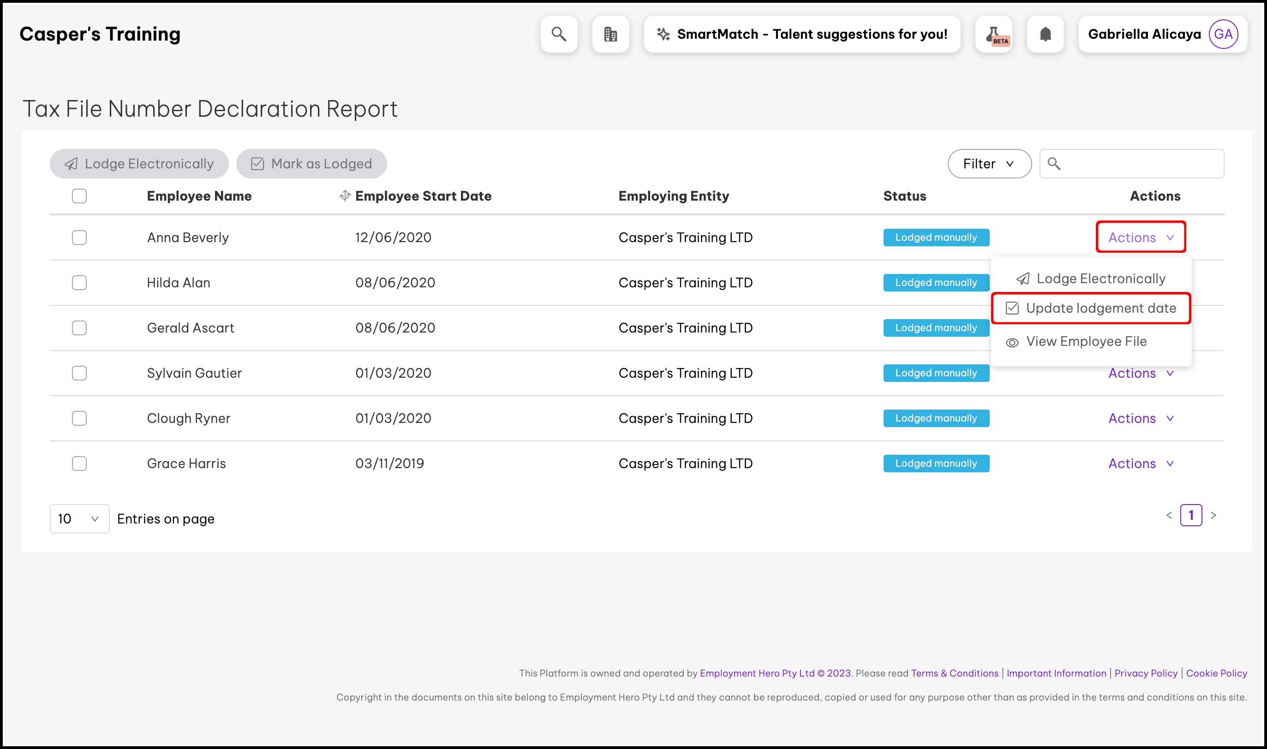Image resolution: width=1267 pixels, height=749 pixels.
Task: Focus the table search input field
Action: [1132, 164]
